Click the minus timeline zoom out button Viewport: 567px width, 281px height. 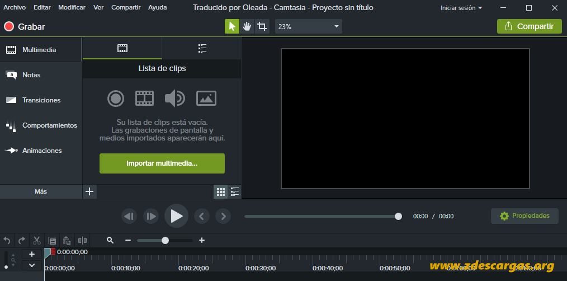(127, 240)
